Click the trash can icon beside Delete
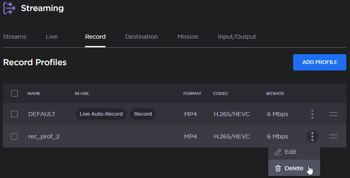Viewport: 350px width, 178px height. (x=278, y=168)
